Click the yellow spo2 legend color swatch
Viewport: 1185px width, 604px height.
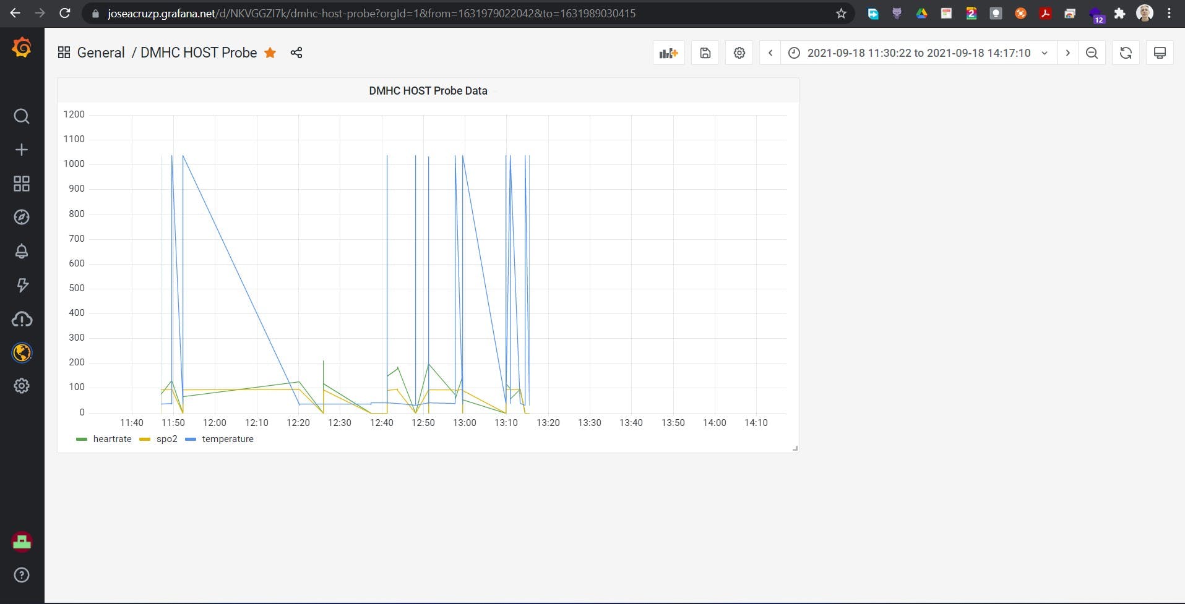coord(145,439)
